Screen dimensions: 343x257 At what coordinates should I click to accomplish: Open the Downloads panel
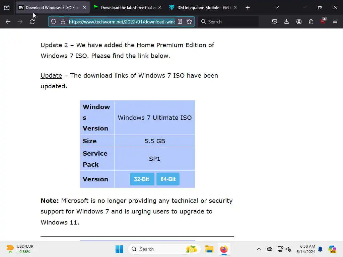click(x=287, y=21)
